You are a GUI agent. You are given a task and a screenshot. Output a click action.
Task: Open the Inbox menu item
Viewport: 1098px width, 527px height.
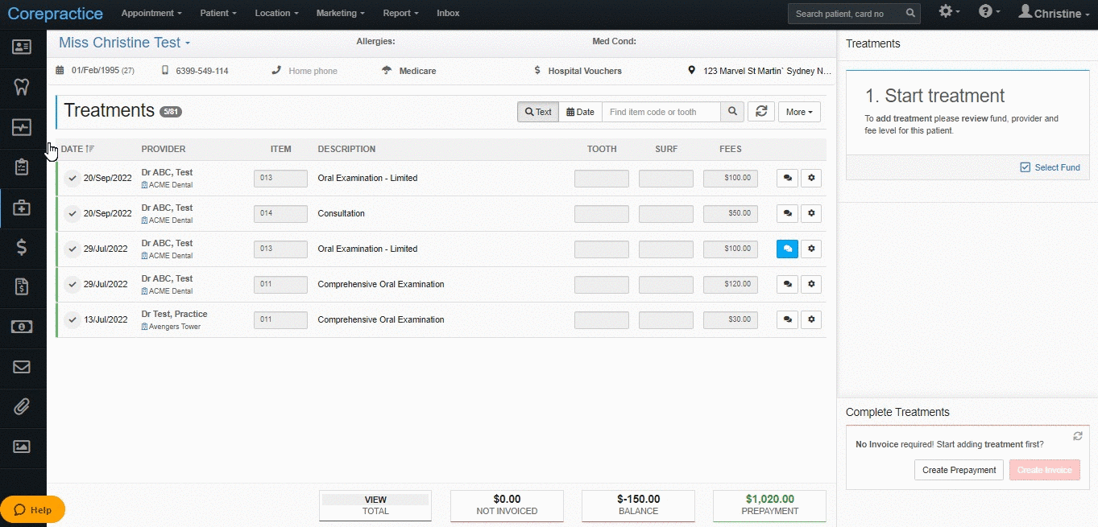pos(448,13)
